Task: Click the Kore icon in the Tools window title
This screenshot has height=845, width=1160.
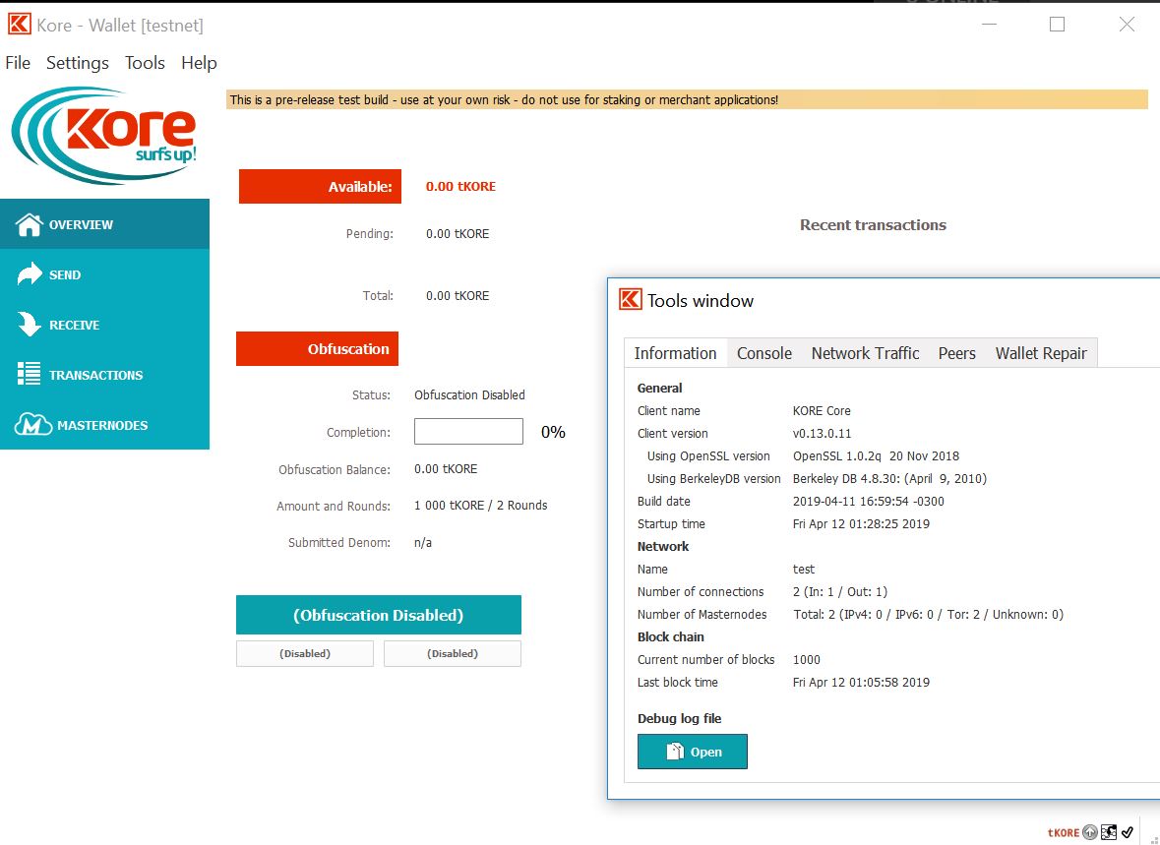Action: click(x=631, y=300)
